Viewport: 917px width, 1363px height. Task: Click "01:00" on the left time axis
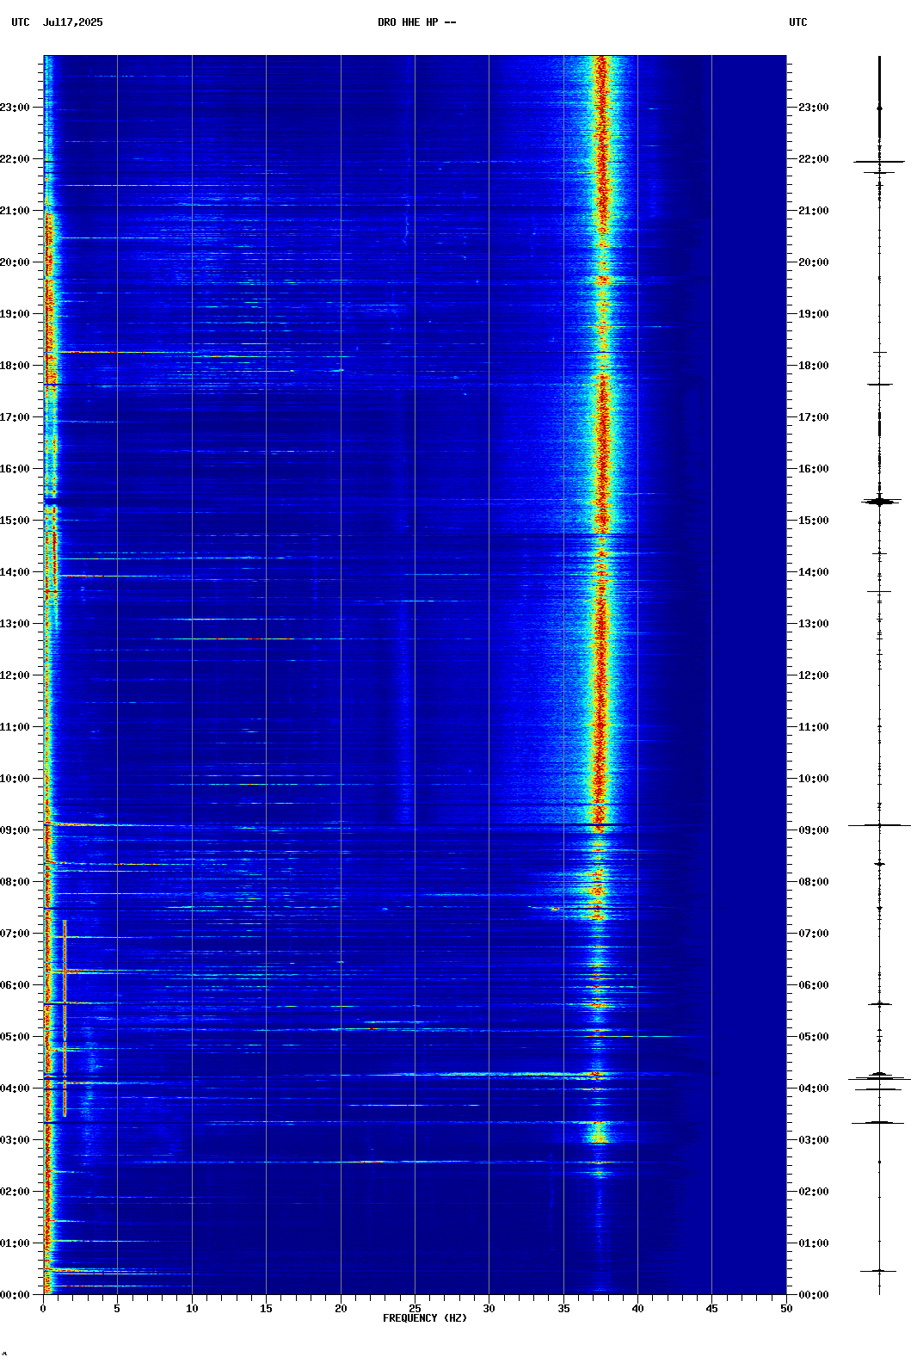(15, 1243)
